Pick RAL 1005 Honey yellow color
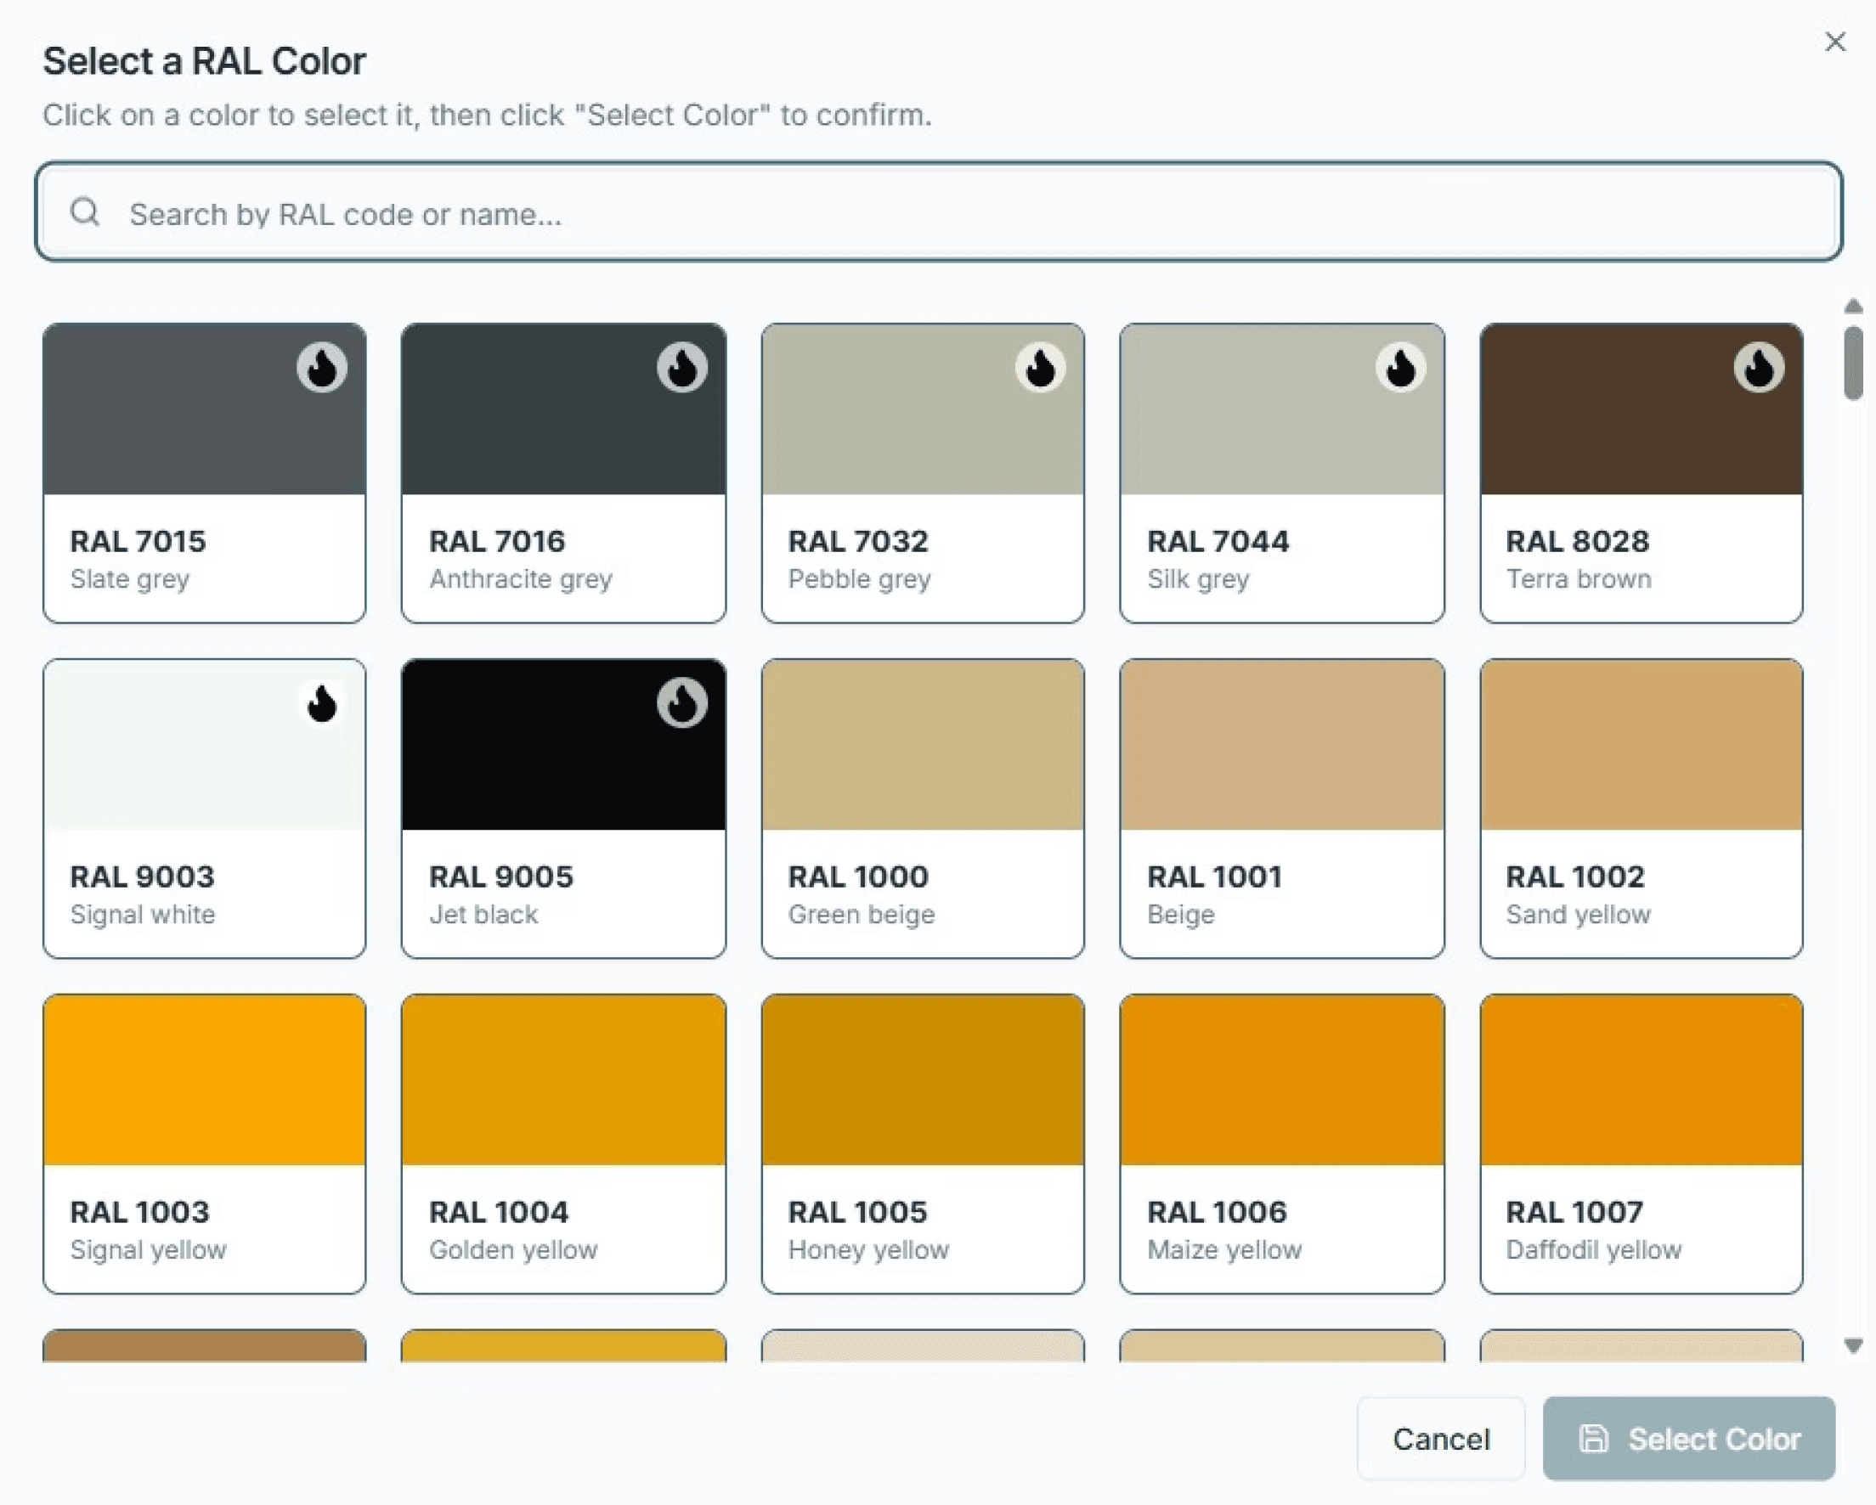Image resolution: width=1876 pixels, height=1505 pixels. pyautogui.click(x=923, y=1142)
